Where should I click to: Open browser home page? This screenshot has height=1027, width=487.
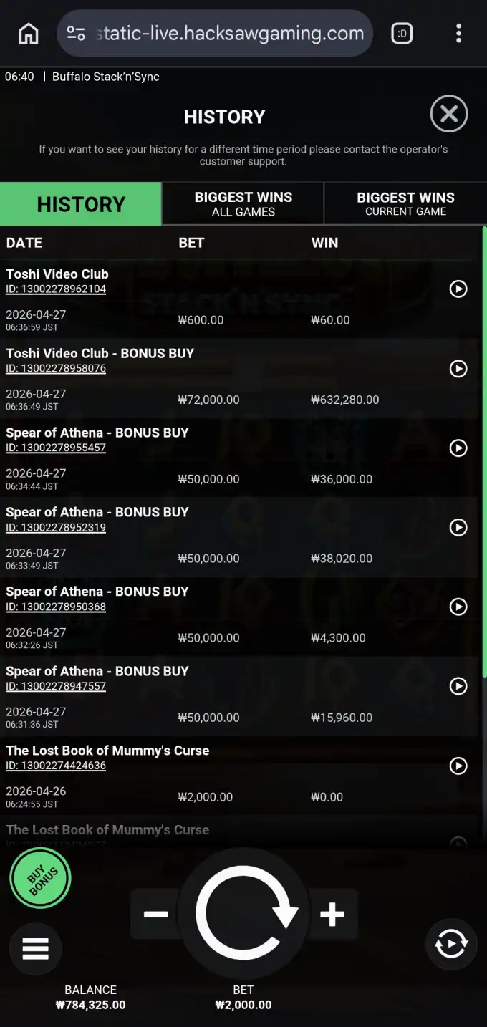[x=29, y=33]
